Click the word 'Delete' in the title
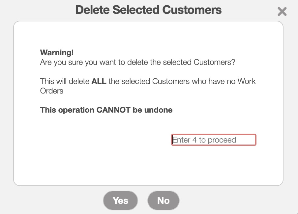The height and width of the screenshot is (214, 298). click(x=93, y=10)
